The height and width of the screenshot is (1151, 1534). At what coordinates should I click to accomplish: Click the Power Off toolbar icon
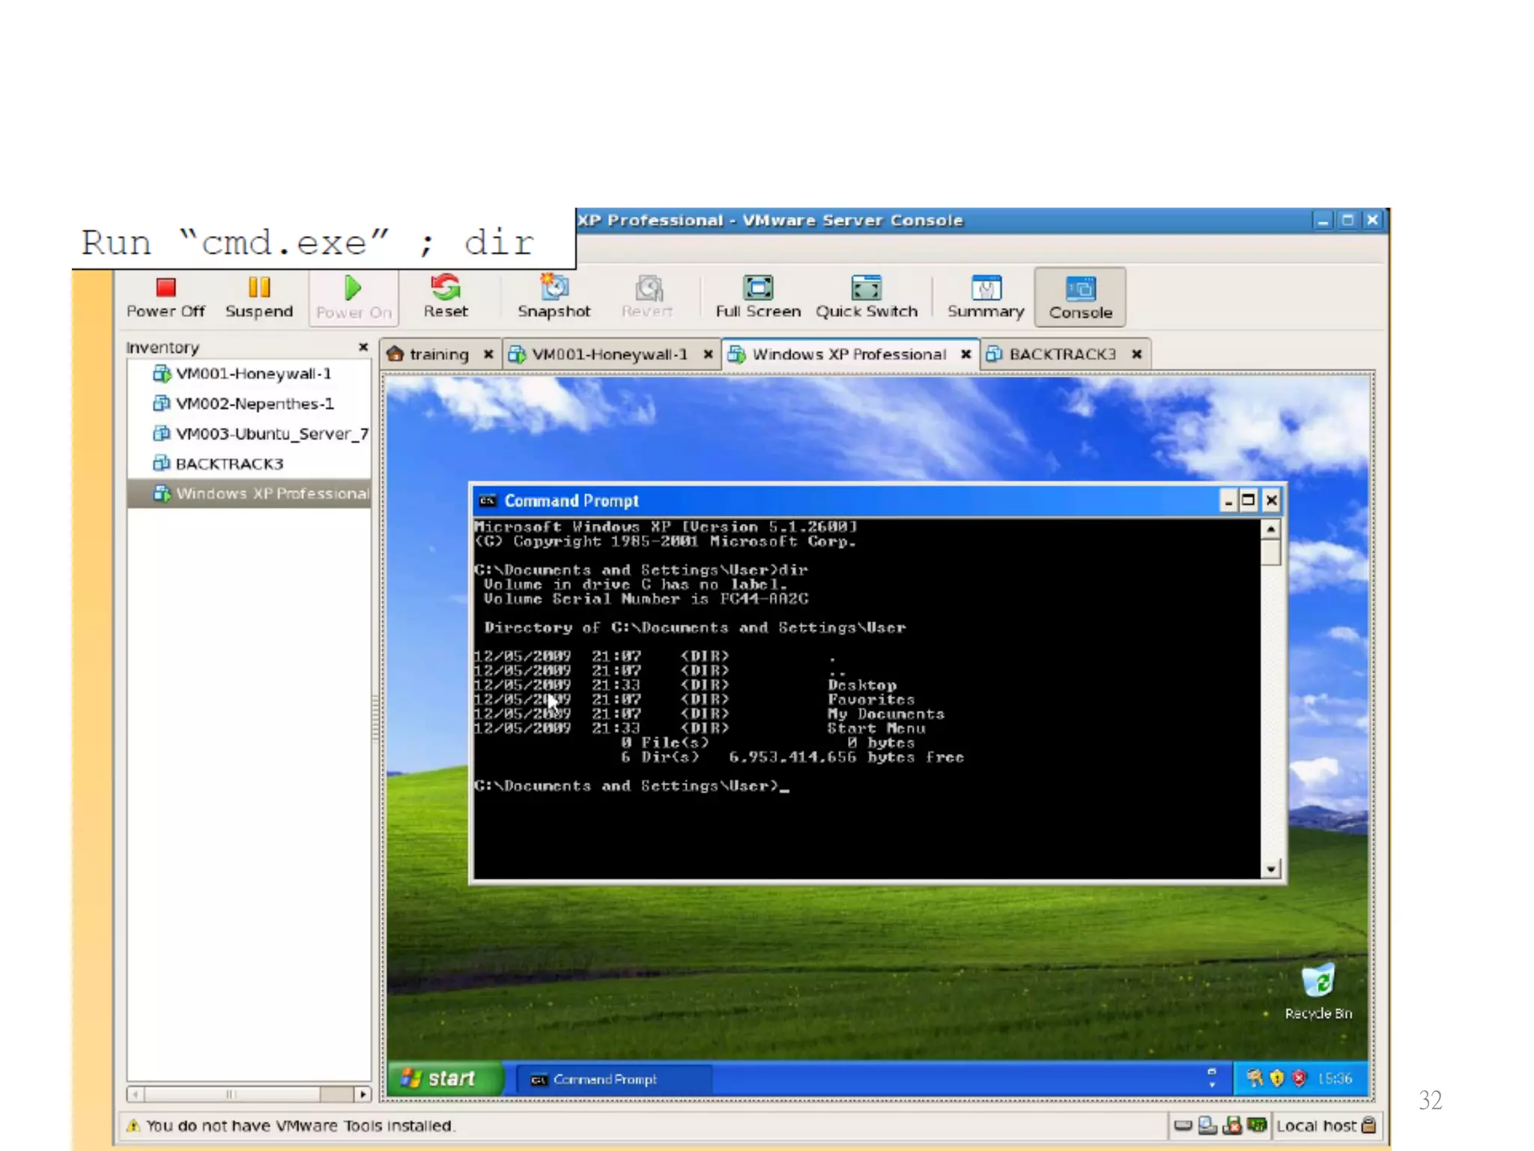tap(166, 288)
